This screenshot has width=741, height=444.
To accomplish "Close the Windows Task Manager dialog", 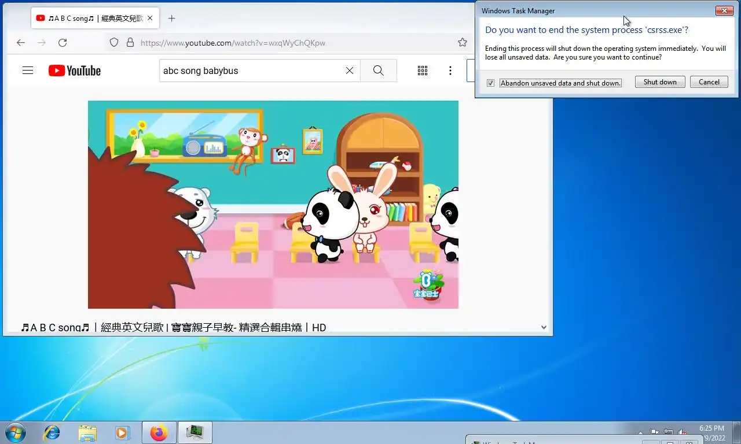I will point(724,10).
